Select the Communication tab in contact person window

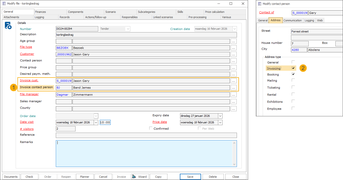pos(292,20)
